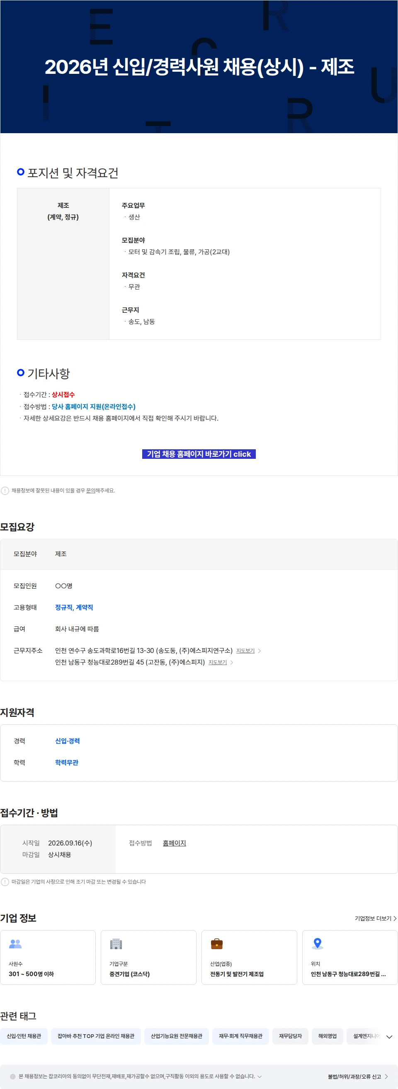This screenshot has width=398, height=1089.
Task: Click the 문의 link in the notice
Action: tap(90, 491)
